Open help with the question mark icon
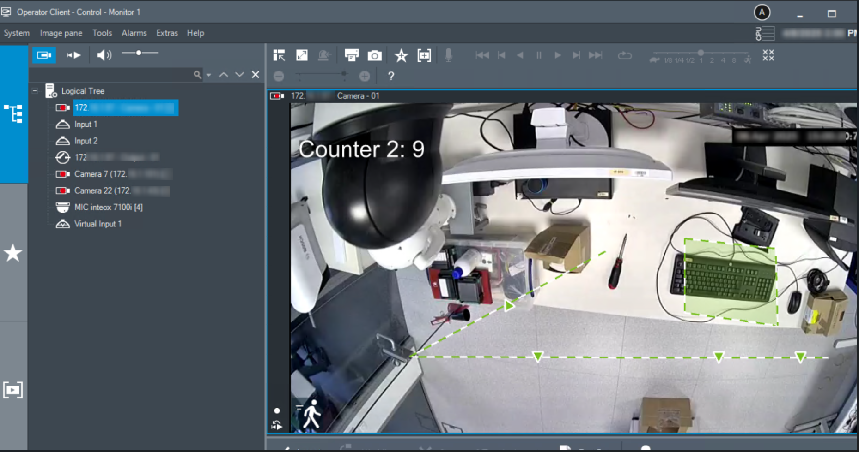 pos(391,76)
